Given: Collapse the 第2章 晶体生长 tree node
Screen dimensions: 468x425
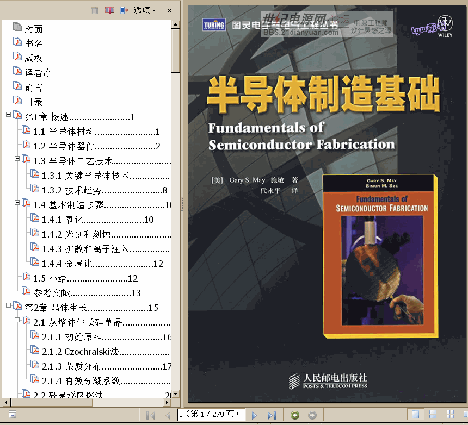Looking at the screenshot, I should click(9, 305).
